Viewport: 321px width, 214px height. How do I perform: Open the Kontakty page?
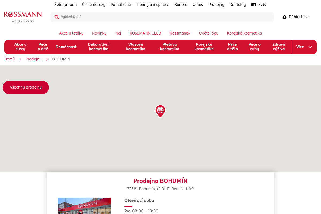pyautogui.click(x=238, y=5)
